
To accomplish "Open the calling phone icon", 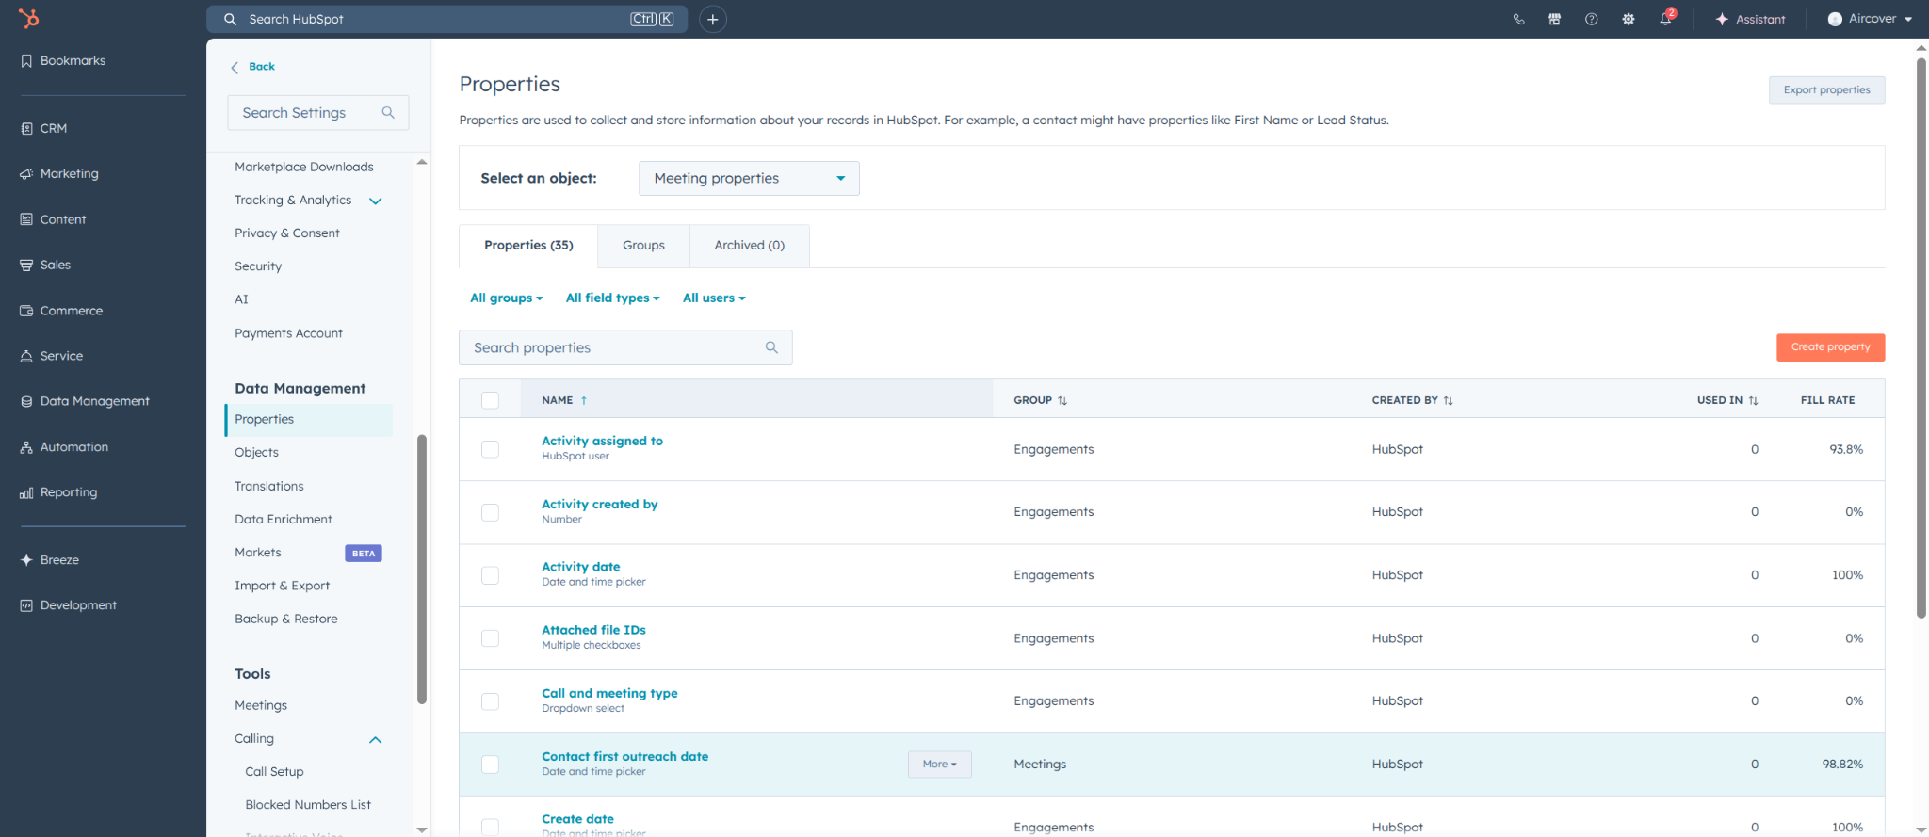I will coord(1518,19).
